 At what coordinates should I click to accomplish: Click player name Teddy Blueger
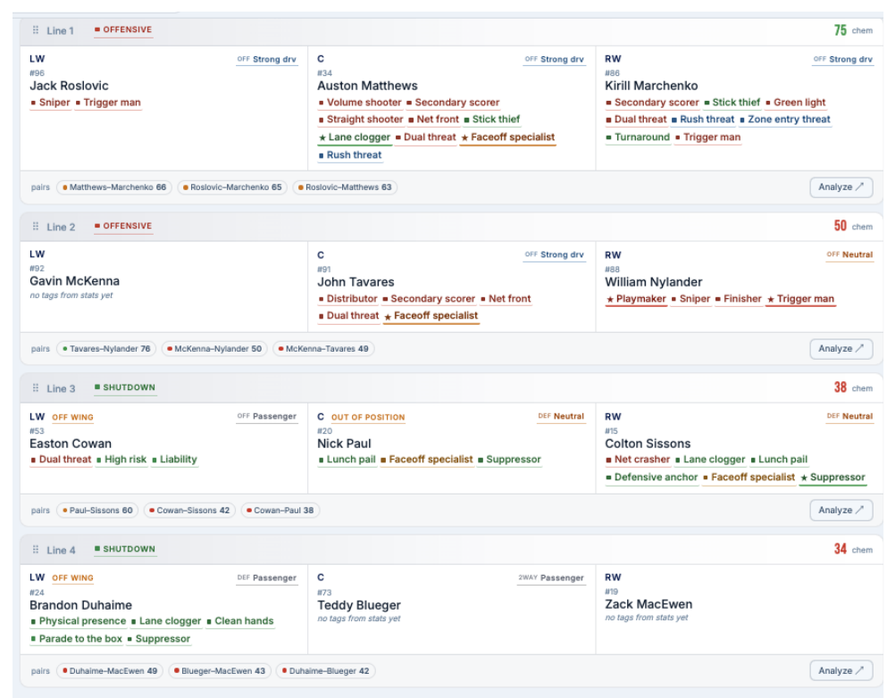pos(359,605)
